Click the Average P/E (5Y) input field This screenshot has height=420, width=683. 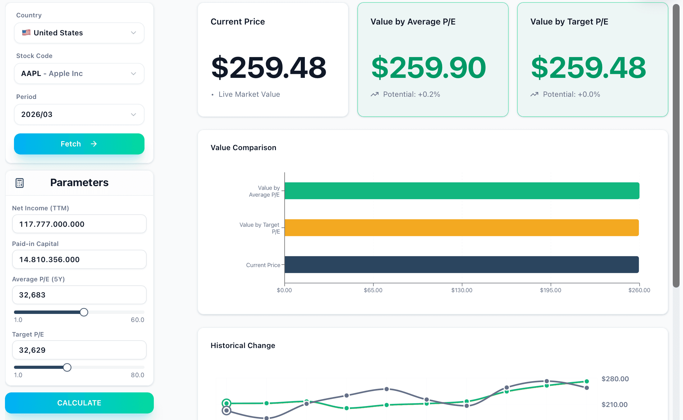tap(79, 295)
